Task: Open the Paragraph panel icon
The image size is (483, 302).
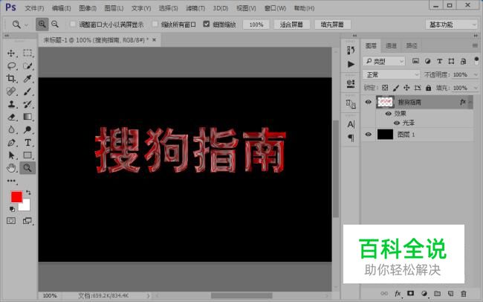Action: [351, 138]
